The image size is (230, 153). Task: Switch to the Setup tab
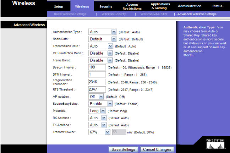tap(59, 6)
